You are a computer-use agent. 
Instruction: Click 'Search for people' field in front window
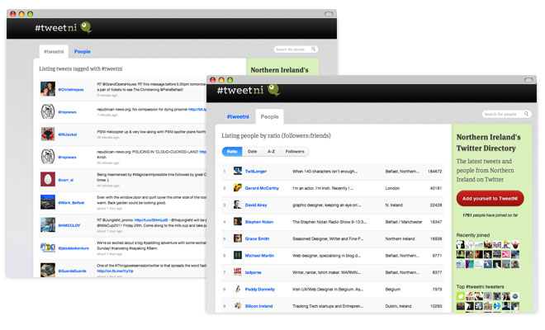tap(507, 114)
